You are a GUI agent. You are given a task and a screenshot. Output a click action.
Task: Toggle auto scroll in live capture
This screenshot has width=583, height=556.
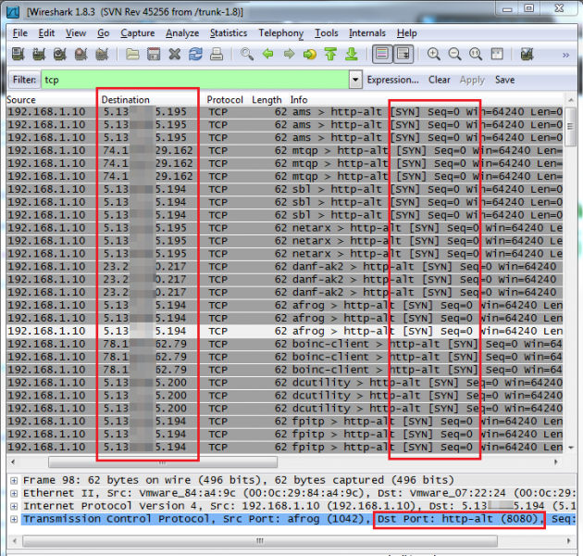(x=403, y=55)
